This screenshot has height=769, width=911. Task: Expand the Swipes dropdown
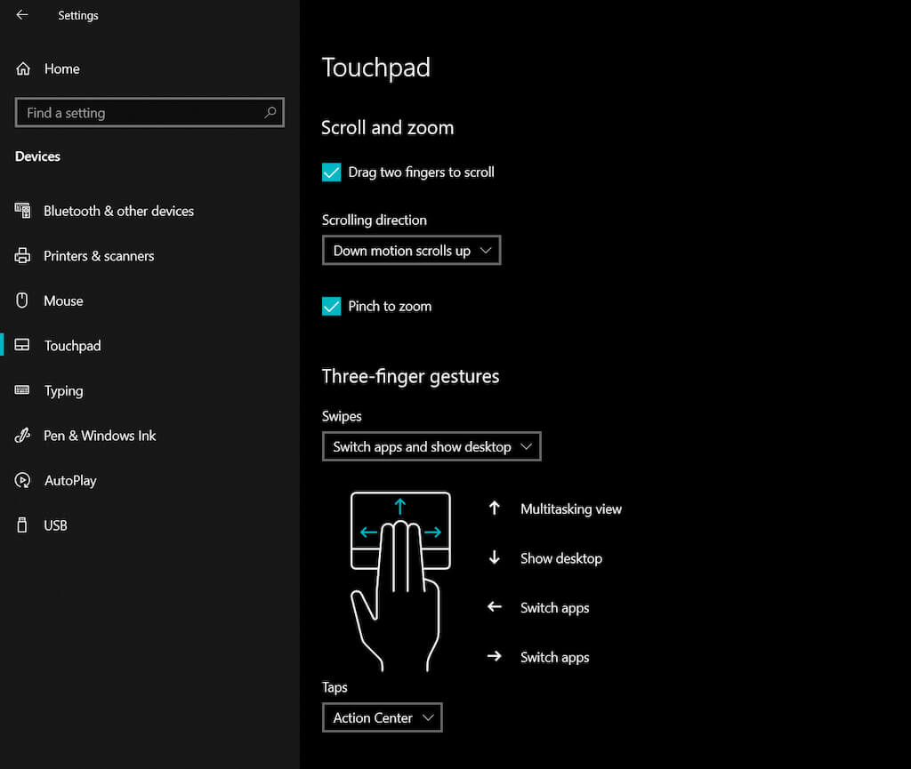click(431, 446)
